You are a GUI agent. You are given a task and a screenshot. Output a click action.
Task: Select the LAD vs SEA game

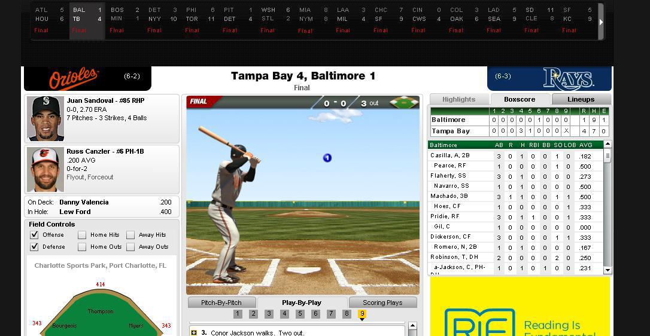[502, 20]
